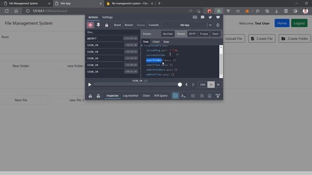Viewport: 312px width, 175px height.
Task: Expand the instance selector chevron
Action: click(210, 25)
